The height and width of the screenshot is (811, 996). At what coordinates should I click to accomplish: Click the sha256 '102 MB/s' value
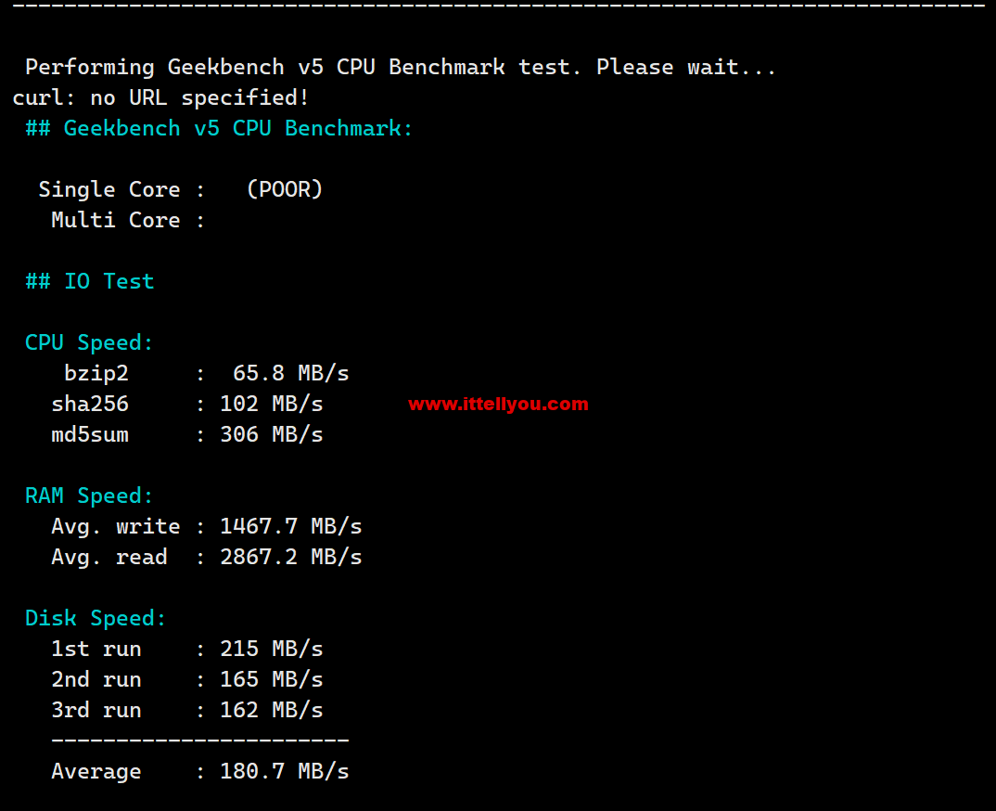[x=271, y=405]
